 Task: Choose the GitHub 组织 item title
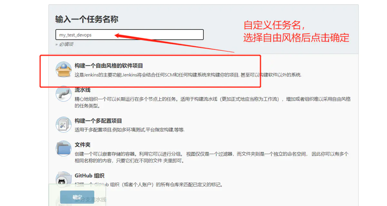click(x=89, y=176)
